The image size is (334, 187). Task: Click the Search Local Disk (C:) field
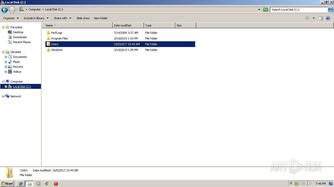pos(299,10)
